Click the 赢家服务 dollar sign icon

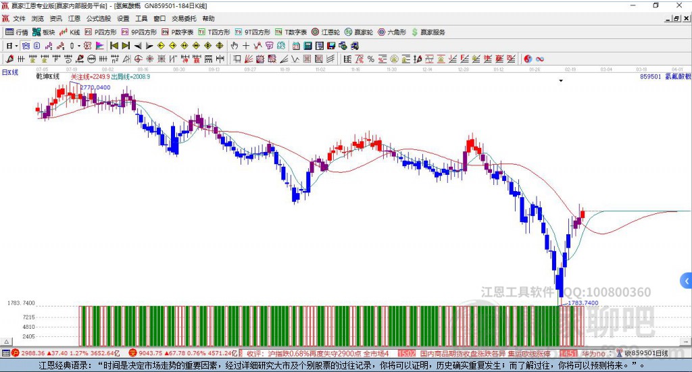click(415, 32)
